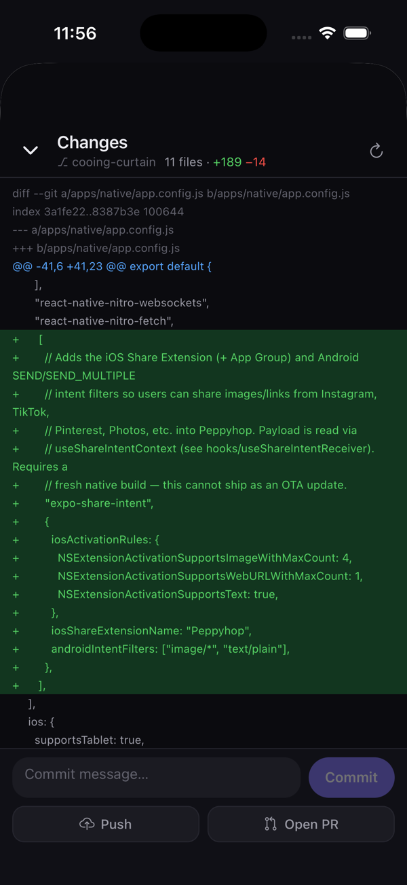Screen dimensions: 407x885
Task: Tap the iosShareExtensionName "Peppyhop" line
Action: pos(203,631)
